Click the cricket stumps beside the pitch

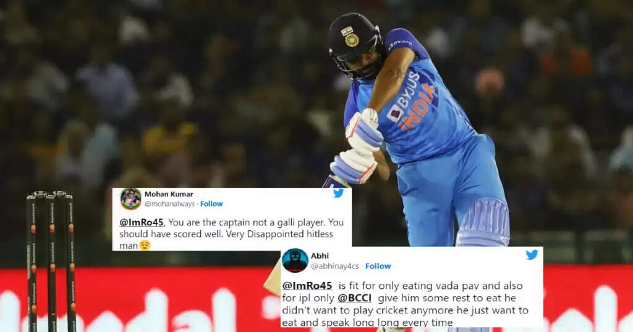click(51, 261)
